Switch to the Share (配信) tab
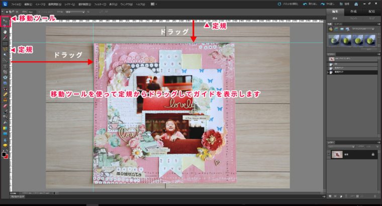This screenshot has height=206, width=382. [x=371, y=11]
